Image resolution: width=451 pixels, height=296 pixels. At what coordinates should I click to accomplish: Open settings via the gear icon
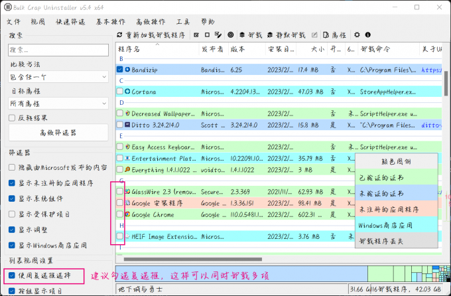point(357,35)
